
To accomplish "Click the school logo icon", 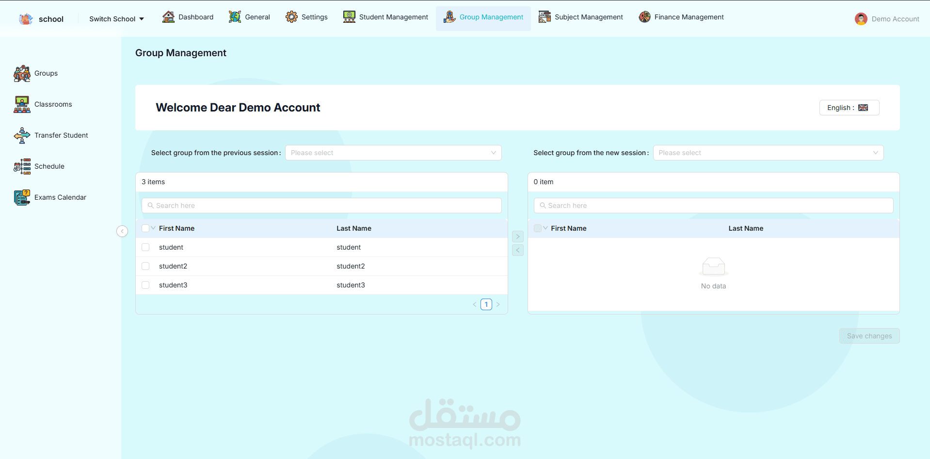I will click(26, 19).
